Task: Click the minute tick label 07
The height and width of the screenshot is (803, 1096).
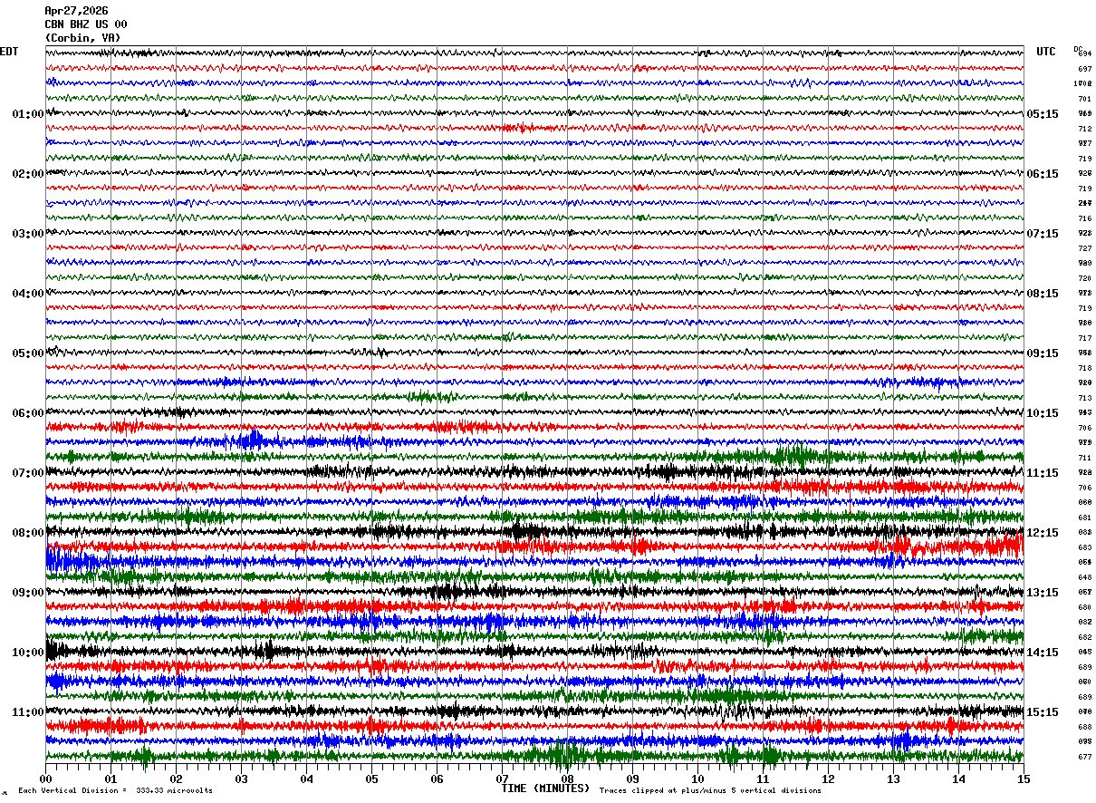Action: [x=502, y=779]
